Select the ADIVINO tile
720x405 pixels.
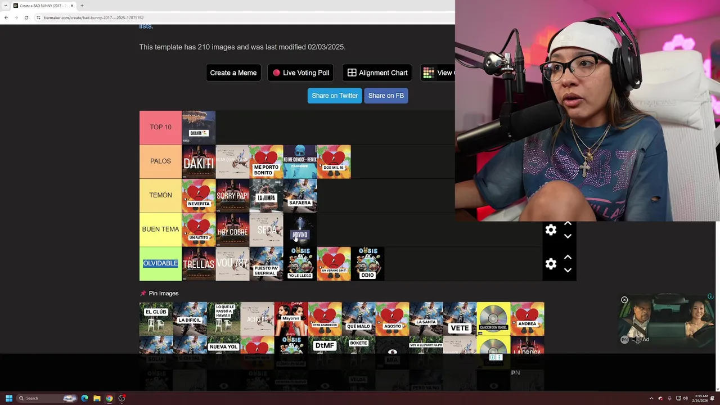coord(300,229)
